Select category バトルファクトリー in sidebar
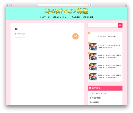This screenshot has width=133, height=113. pos(98,93)
